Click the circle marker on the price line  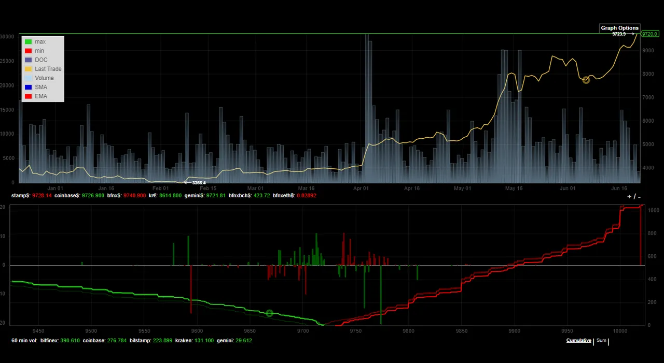tap(586, 80)
